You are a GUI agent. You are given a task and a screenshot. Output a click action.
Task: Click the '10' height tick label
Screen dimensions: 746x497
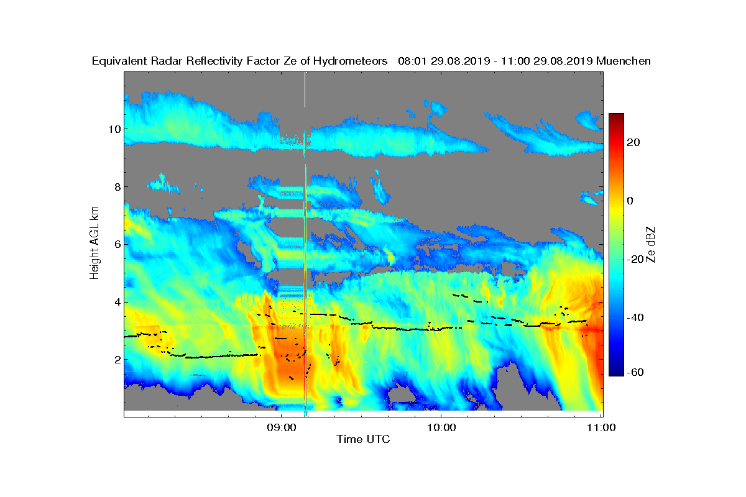pyautogui.click(x=114, y=129)
